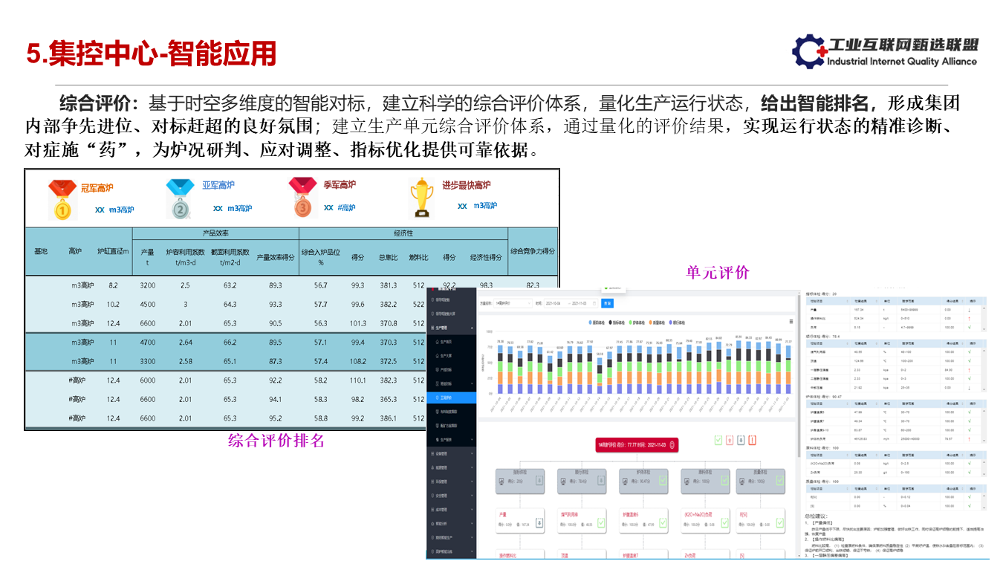The width and height of the screenshot is (1003, 564).
Task: Click the 8[Si] indicator card
Action: coord(761,521)
